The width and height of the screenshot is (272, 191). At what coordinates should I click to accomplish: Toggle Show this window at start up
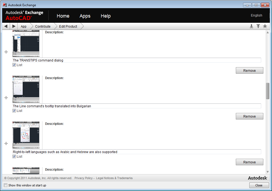tap(6, 185)
